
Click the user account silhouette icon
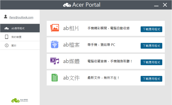6,17
